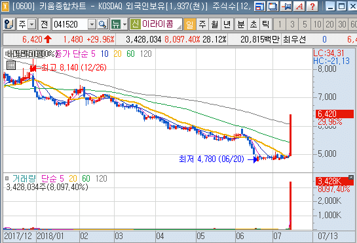The width and height of the screenshot is (357, 243).
Task: Select the '월' monthly chart period
Action: click(214, 24)
